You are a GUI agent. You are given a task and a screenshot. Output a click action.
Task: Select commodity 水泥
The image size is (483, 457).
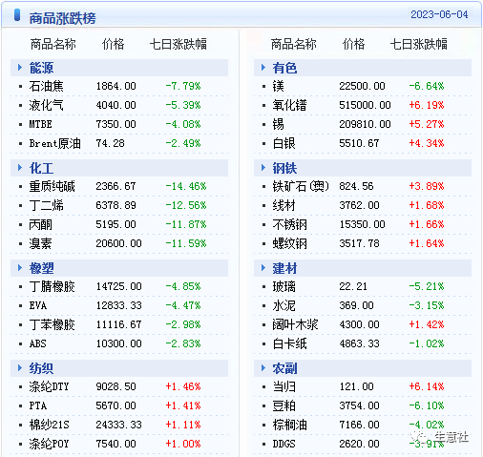click(283, 305)
